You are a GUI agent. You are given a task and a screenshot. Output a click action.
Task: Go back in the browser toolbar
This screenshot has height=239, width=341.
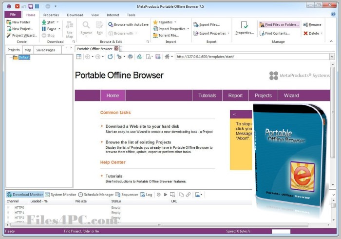coord(88,57)
